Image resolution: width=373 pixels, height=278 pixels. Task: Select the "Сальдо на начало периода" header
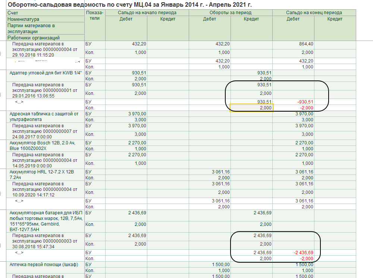pos(147,13)
